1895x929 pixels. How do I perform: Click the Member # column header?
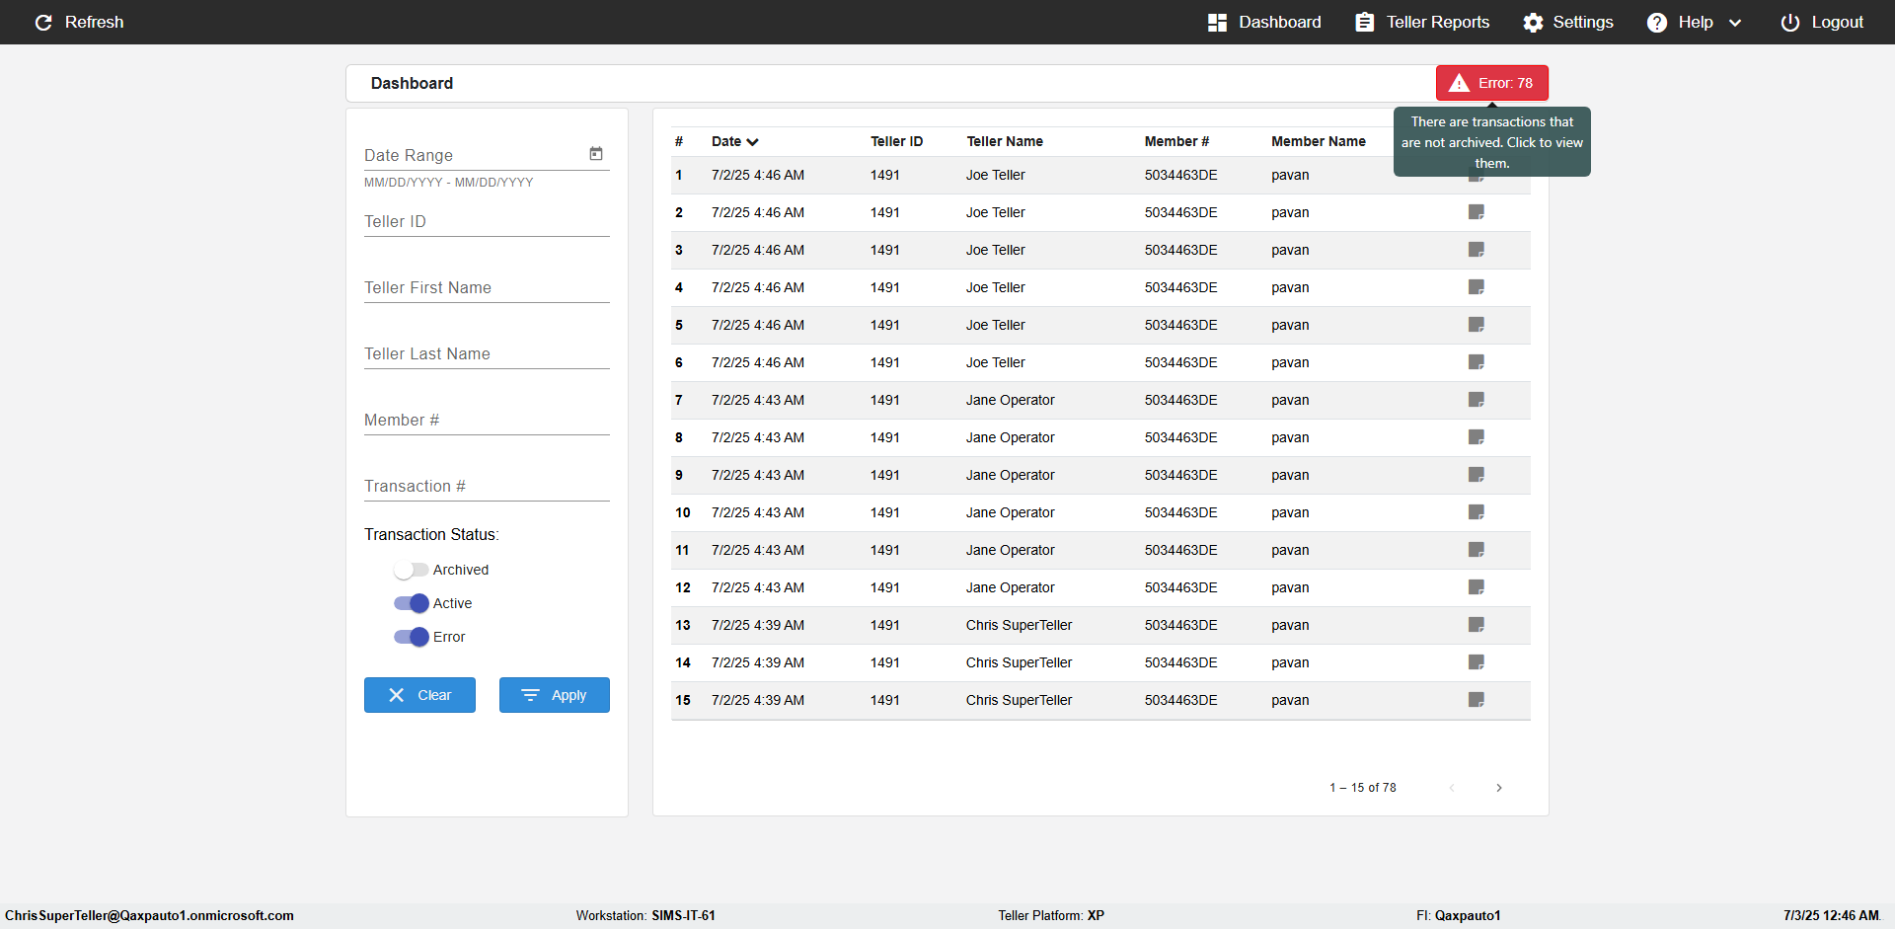1176,141
